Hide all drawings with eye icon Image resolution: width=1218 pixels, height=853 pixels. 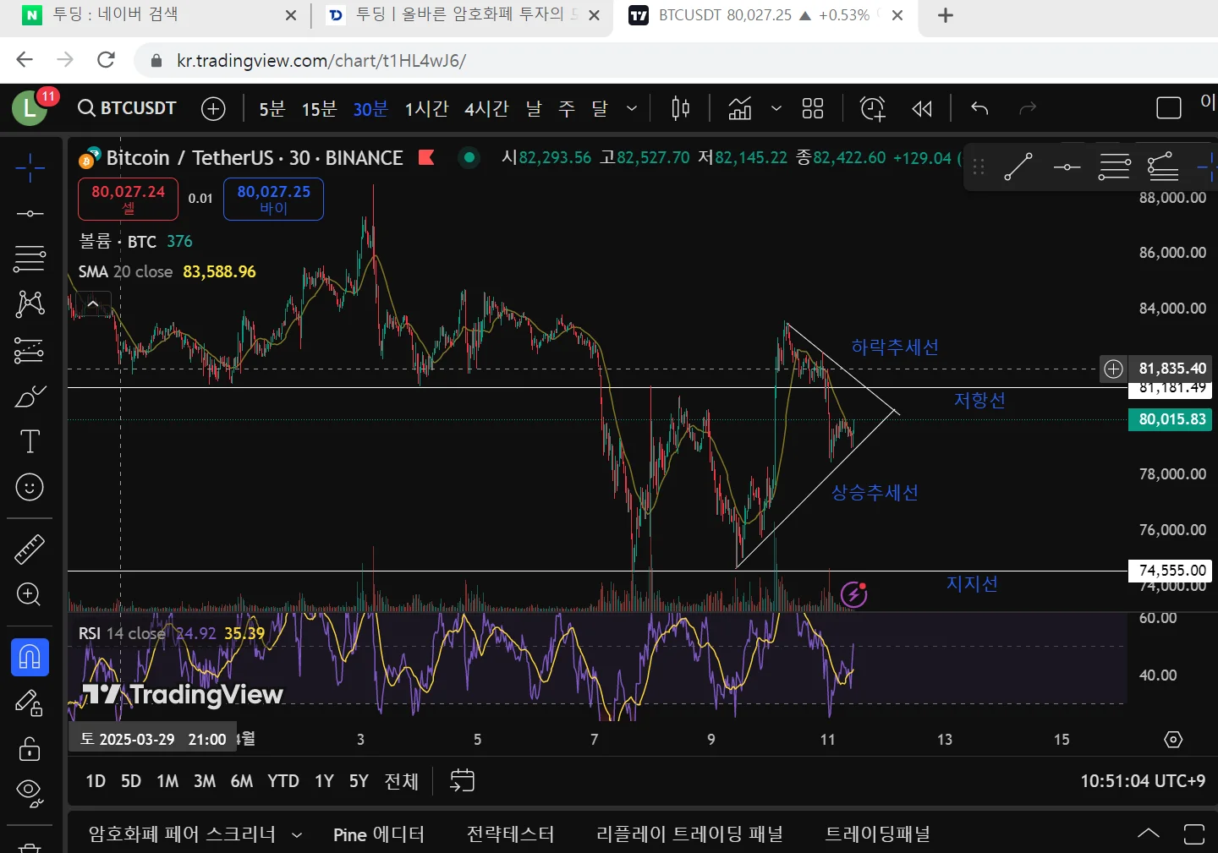[30, 792]
